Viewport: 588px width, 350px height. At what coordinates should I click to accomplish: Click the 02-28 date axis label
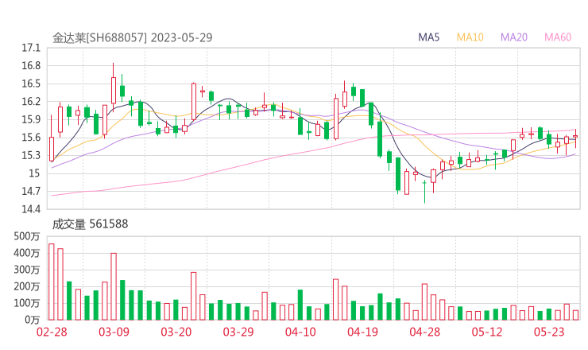pyautogui.click(x=52, y=332)
